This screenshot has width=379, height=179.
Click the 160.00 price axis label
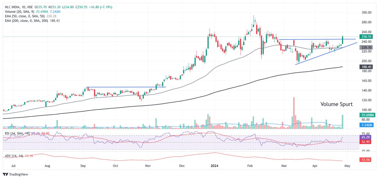366,81
